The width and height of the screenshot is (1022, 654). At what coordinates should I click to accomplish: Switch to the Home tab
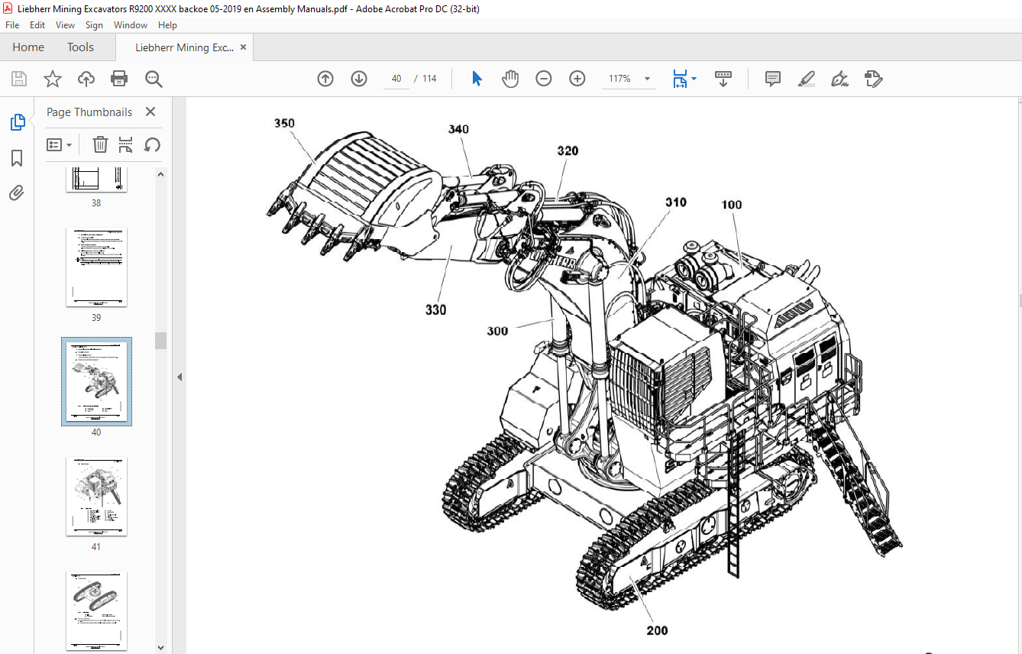point(28,47)
